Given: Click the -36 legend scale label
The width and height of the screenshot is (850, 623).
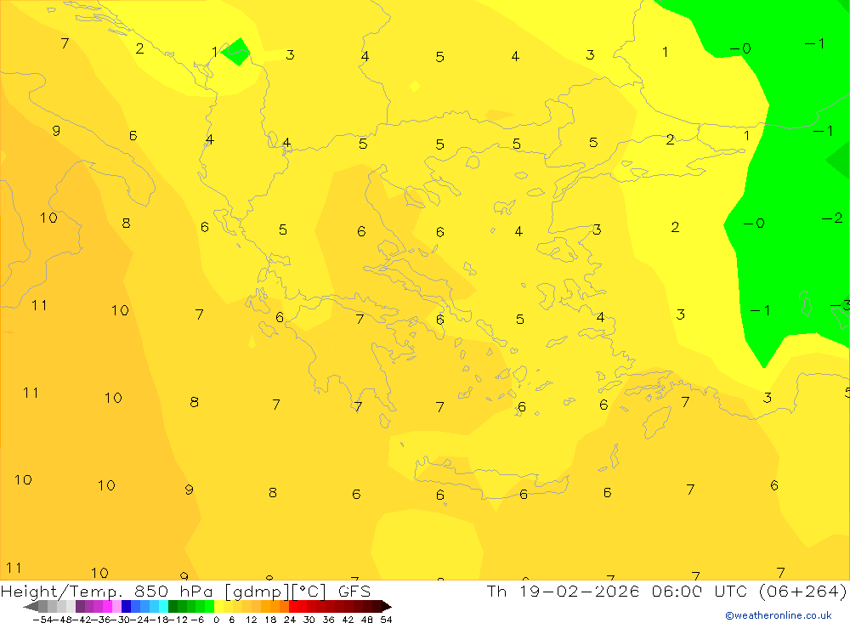Looking at the screenshot, I should pyautogui.click(x=101, y=620).
